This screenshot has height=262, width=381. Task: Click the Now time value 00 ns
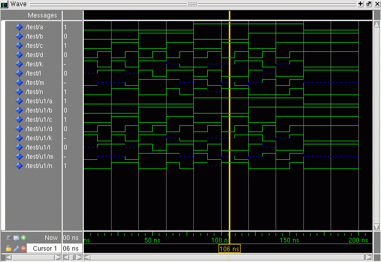coord(71,238)
